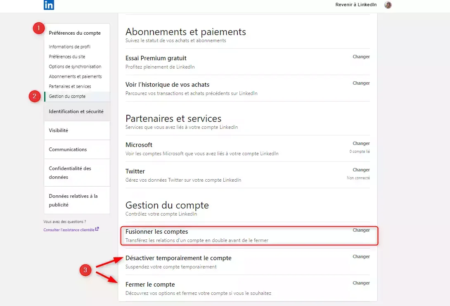
Task: Click Changer for Voir l'historique de vos achats
Action: coord(361,83)
